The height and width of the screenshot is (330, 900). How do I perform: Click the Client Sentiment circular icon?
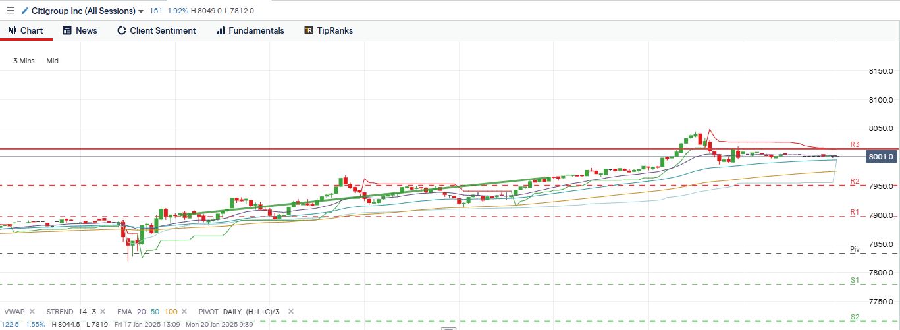pyautogui.click(x=121, y=30)
